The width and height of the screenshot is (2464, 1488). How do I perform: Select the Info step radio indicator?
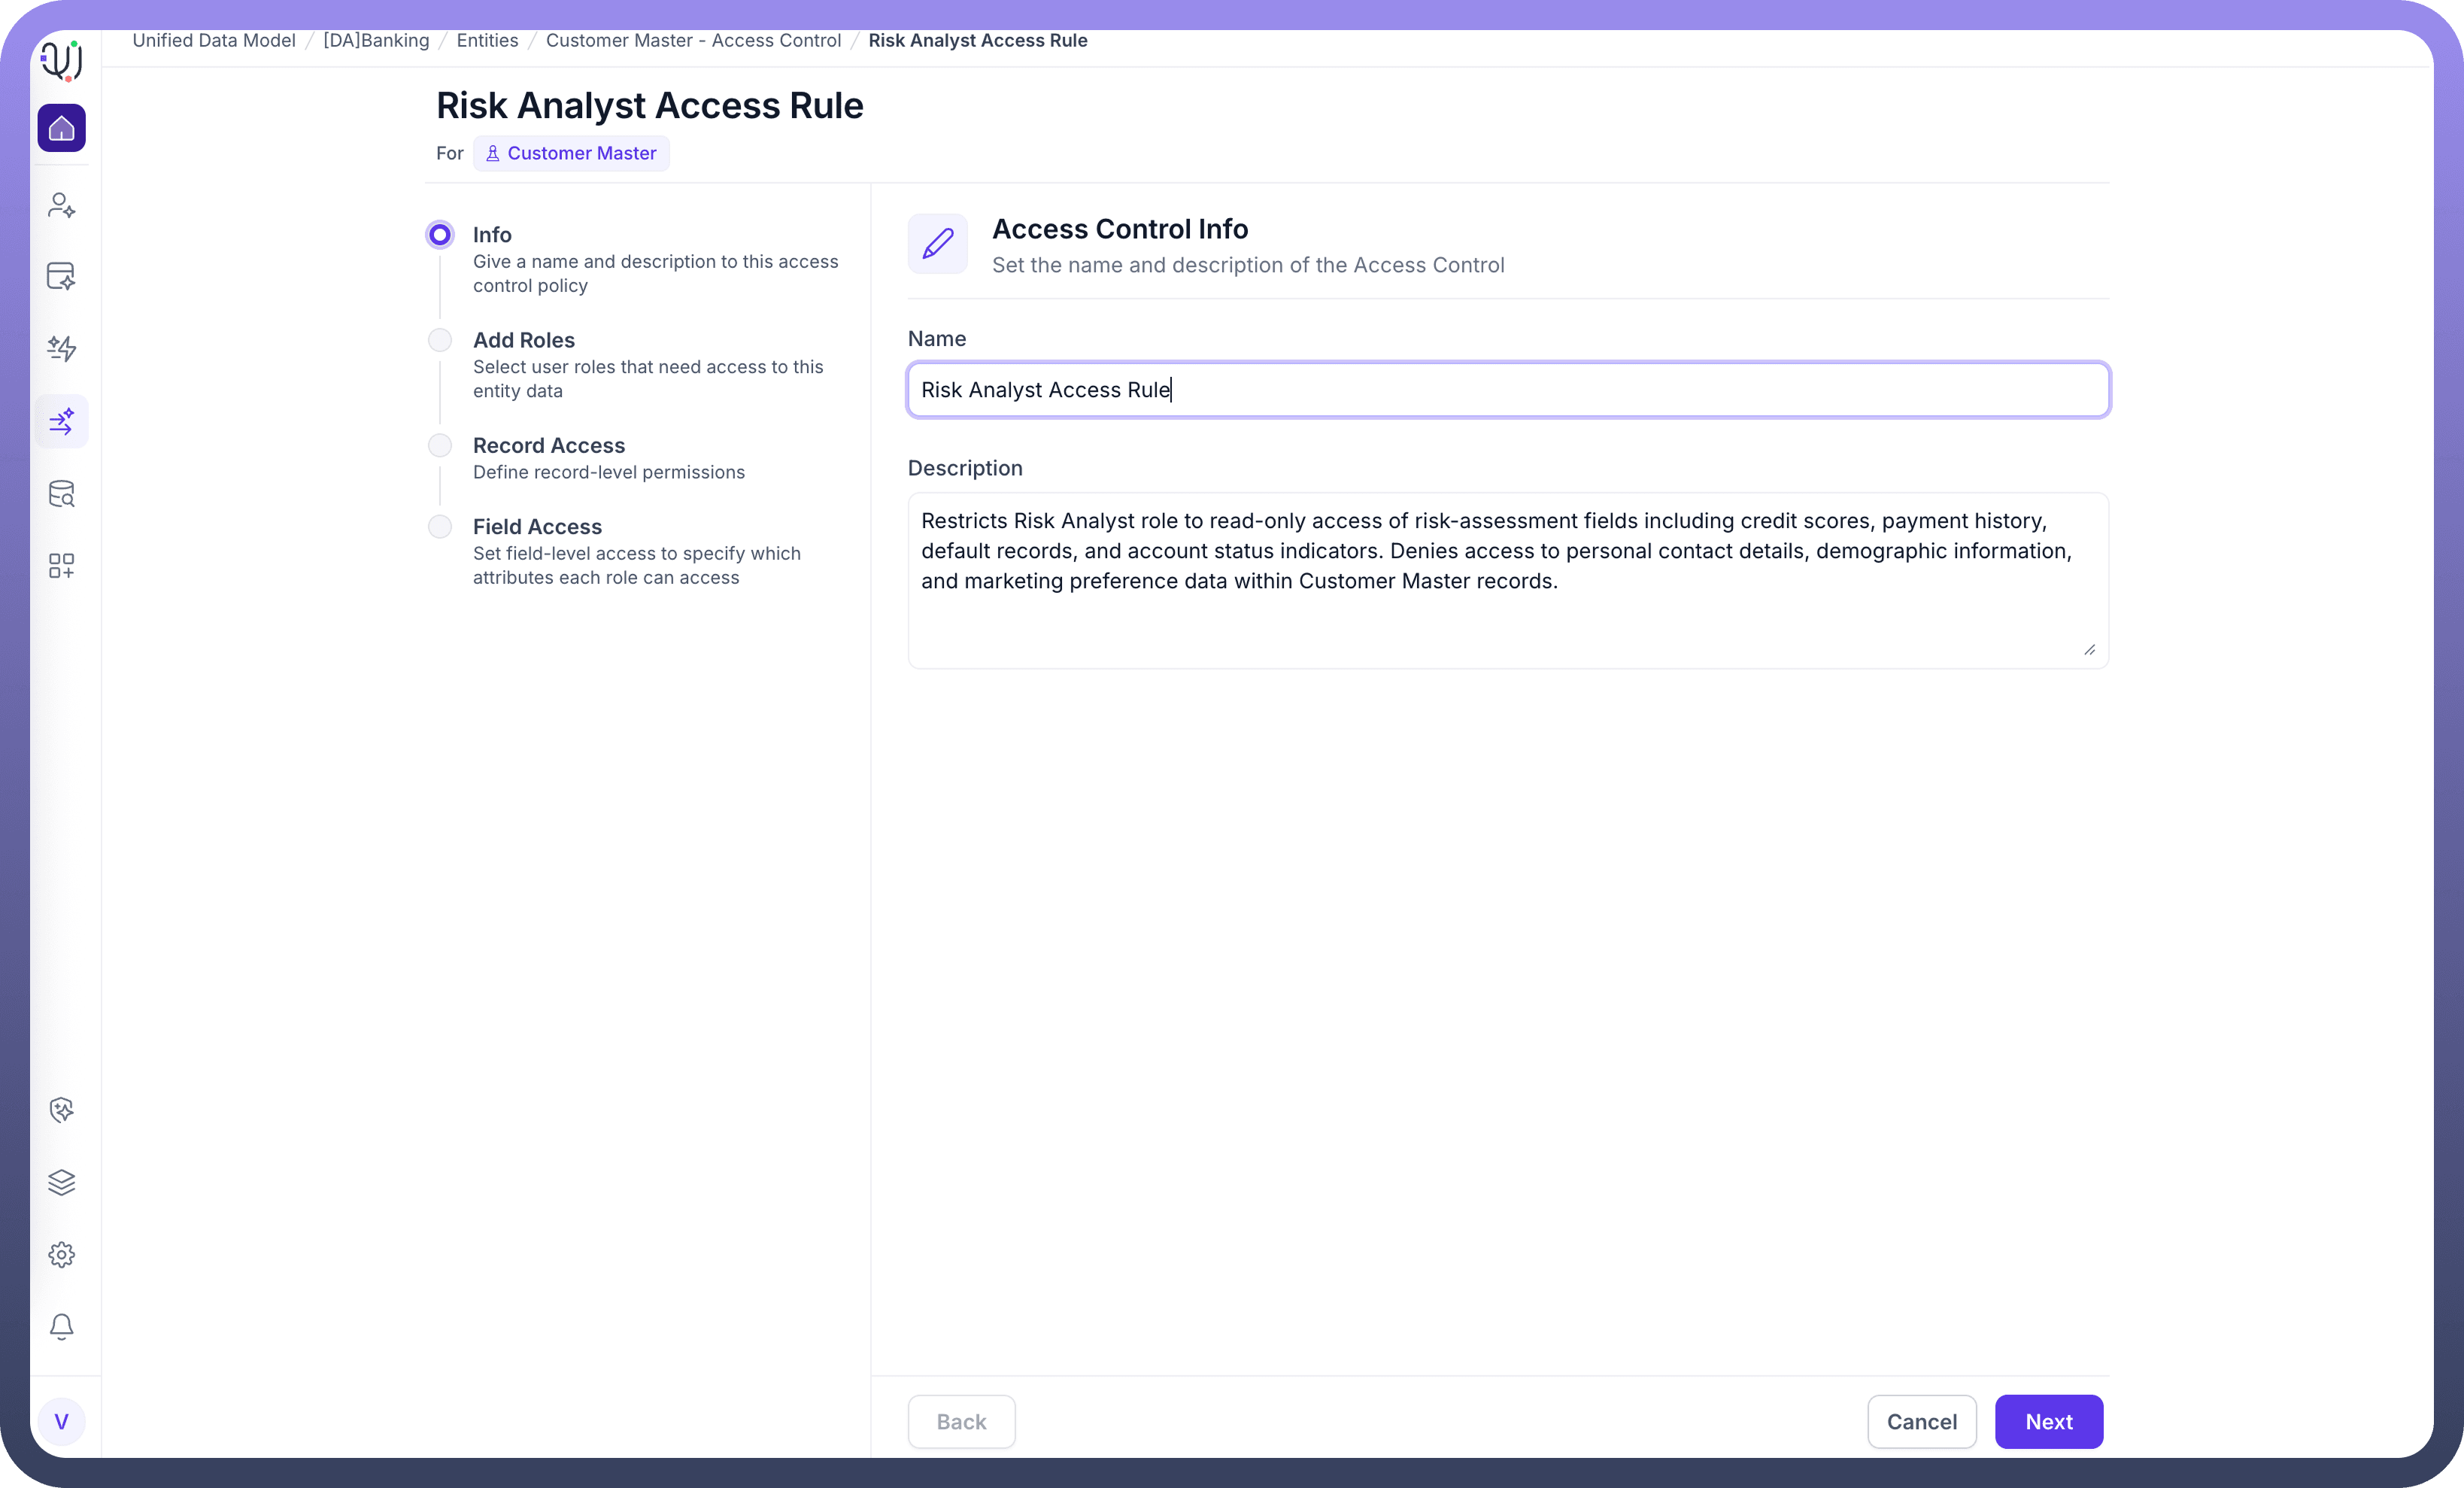point(440,235)
